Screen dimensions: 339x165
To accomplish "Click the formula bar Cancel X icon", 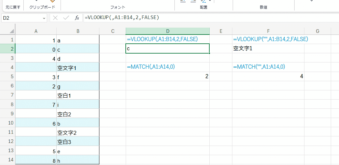I will (x=55, y=18).
